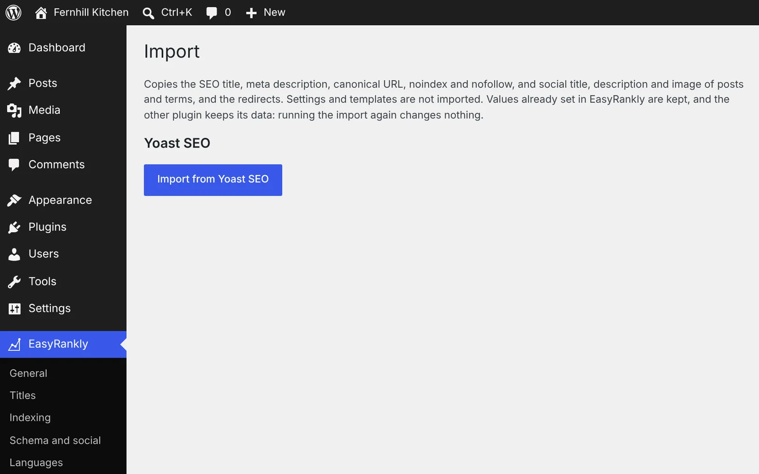Click the Appearance paintbrush icon
The width and height of the screenshot is (759, 474).
tap(14, 201)
